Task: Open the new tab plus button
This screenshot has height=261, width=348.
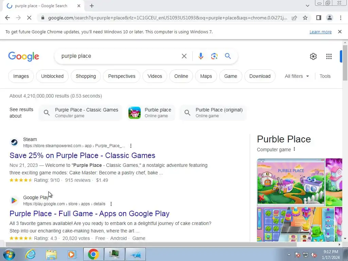Action: 92,6
